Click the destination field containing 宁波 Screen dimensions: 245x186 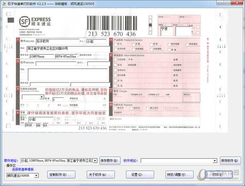[174, 29]
